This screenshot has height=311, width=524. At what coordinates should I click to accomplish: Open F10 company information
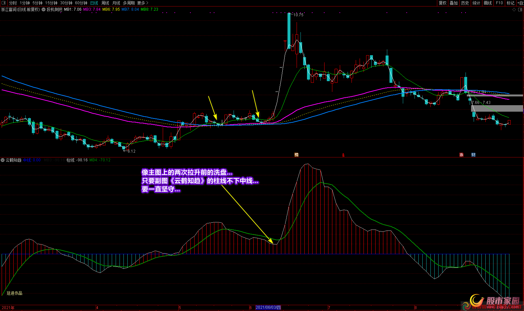pos(499,3)
